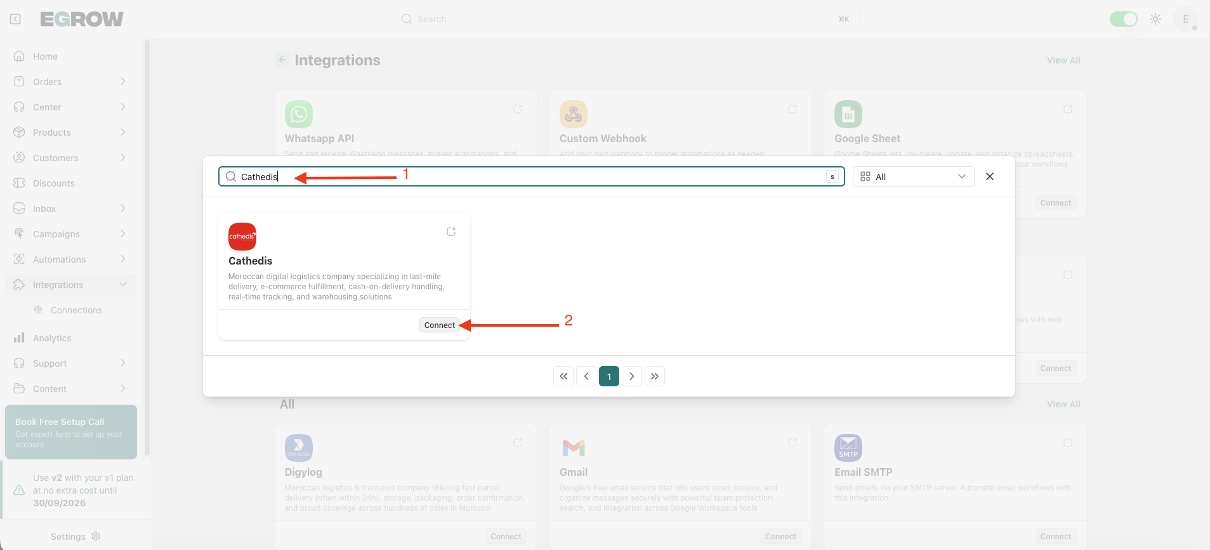Open Cathedis external link icon
1210x550 pixels.
(451, 232)
